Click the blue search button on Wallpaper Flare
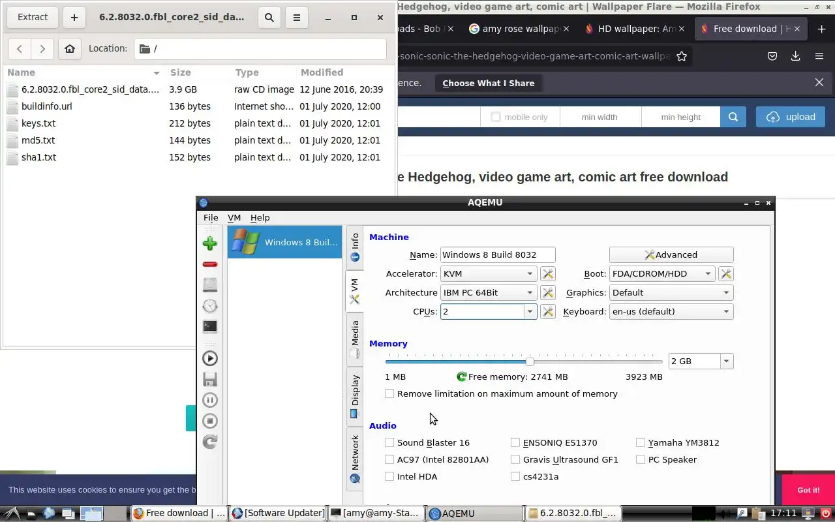The width and height of the screenshot is (835, 522). click(x=733, y=117)
